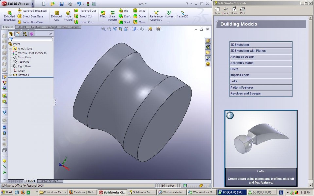The width and height of the screenshot is (314, 196).
Task: Switch to the Sketch tab
Action: 22,27
